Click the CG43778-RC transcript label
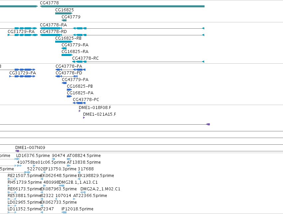 (x=85, y=58)
